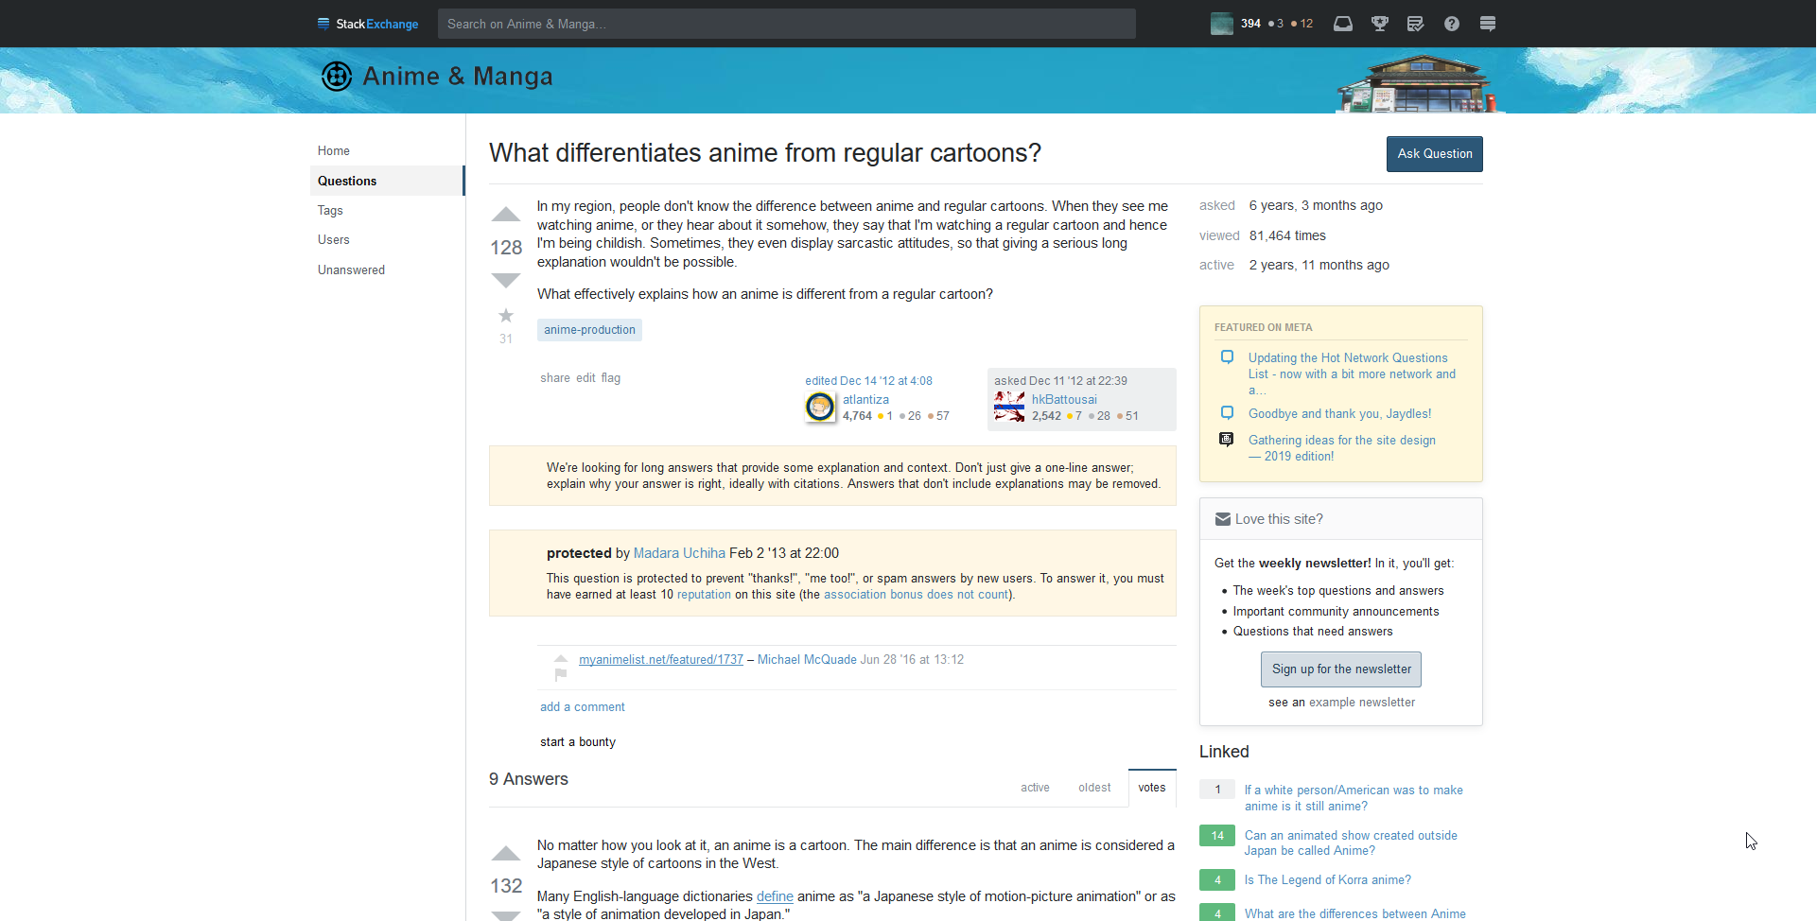Flag the myanimelist comment
1817x921 pixels.
tap(561, 674)
